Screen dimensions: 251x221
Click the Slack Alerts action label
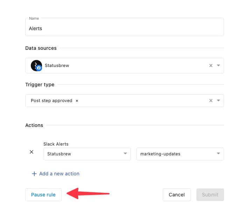pyautogui.click(x=56, y=144)
